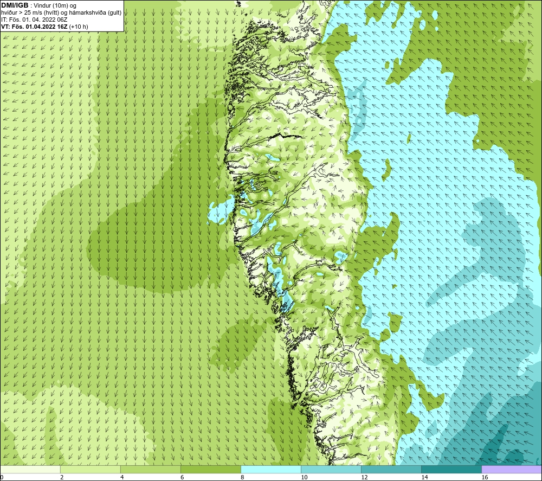The width and height of the screenshot is (542, 481).
Task: Click the purple above-16 m/s legend swatch
Action: click(512, 469)
